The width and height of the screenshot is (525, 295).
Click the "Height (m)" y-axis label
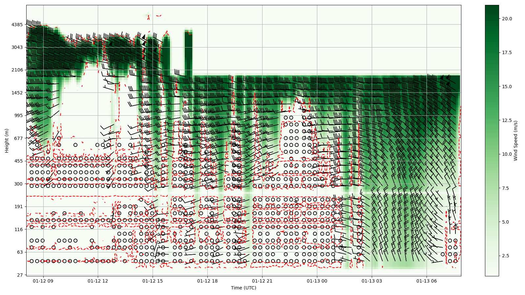point(7,140)
